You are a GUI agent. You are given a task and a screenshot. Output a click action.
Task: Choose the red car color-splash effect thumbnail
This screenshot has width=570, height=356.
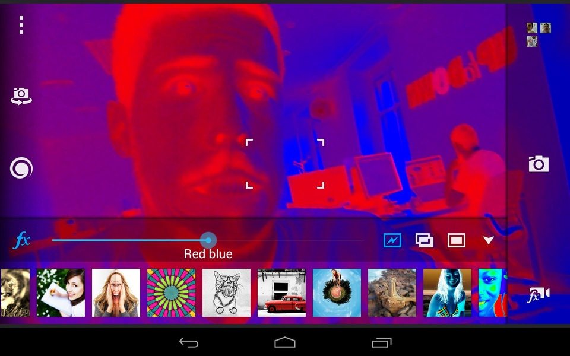click(281, 293)
